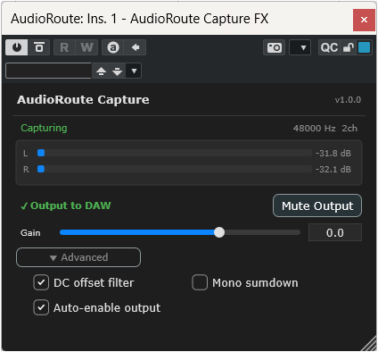378x352 pixels.
Task: Click the -31.8 dB level readout
Action: 333,154
